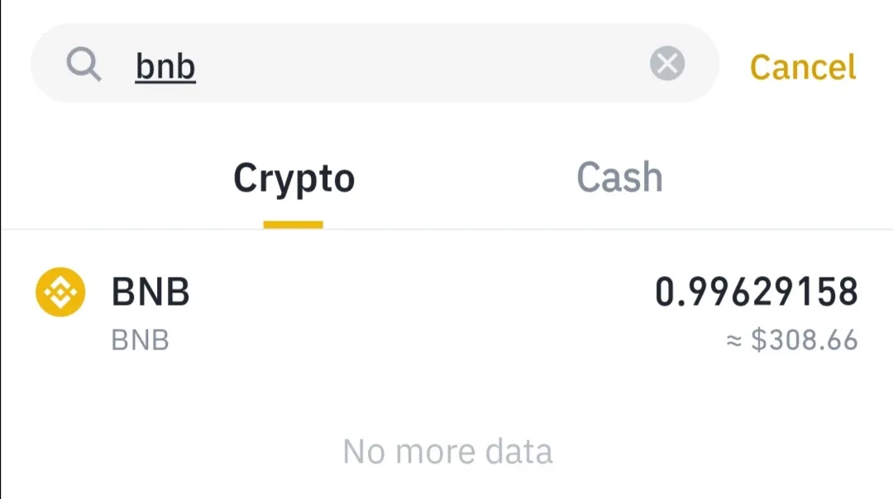Click the typed bnb search text
This screenshot has height=499, width=893.
[165, 67]
